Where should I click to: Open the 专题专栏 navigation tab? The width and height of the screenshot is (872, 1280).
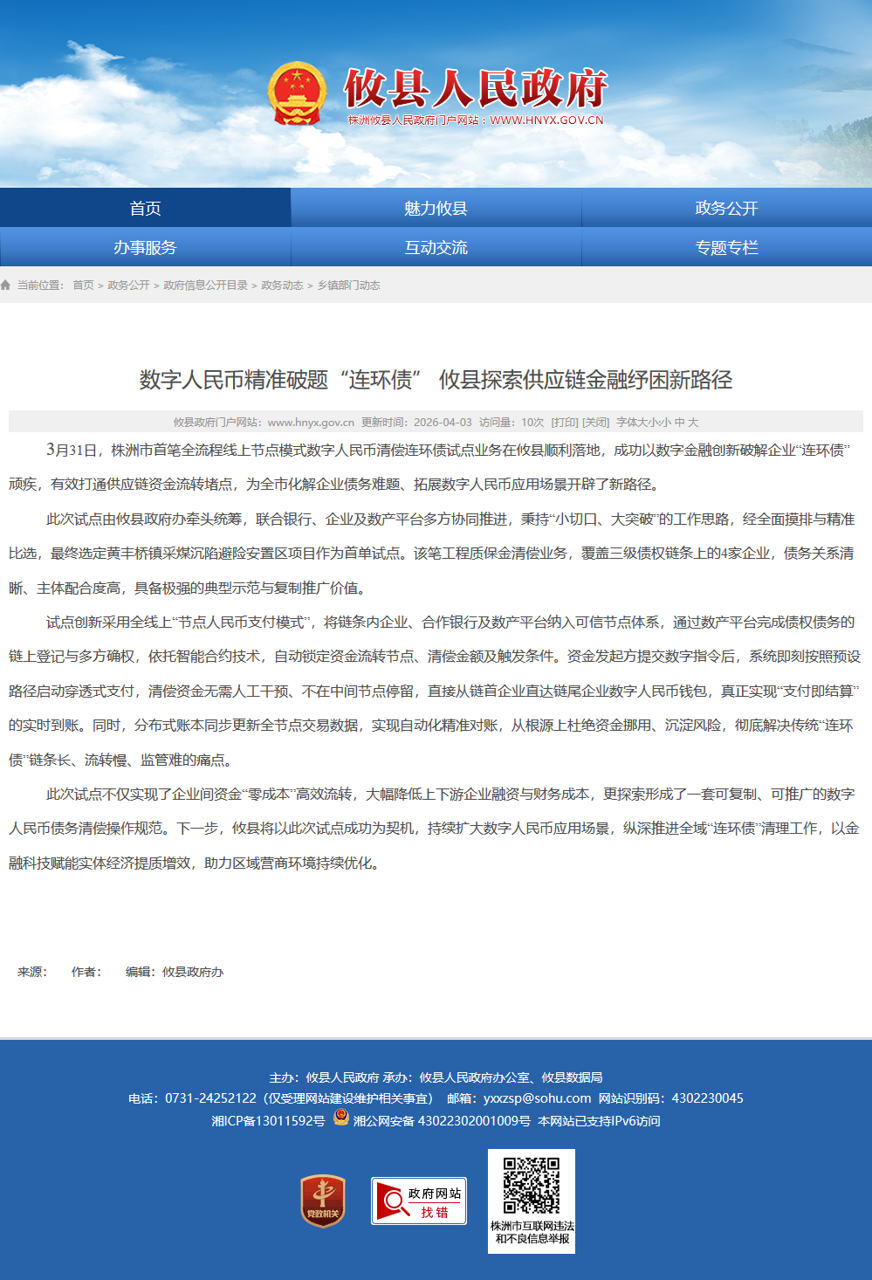pos(726,247)
